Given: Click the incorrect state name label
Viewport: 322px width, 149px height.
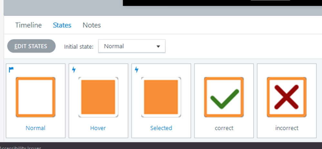Looking at the screenshot, I should point(287,128).
